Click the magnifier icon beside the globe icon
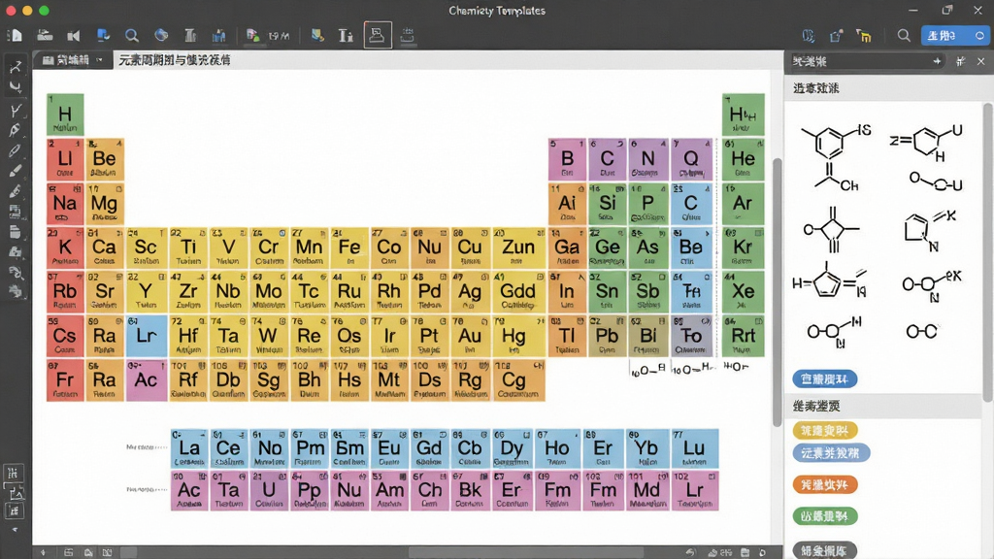 coord(131,36)
